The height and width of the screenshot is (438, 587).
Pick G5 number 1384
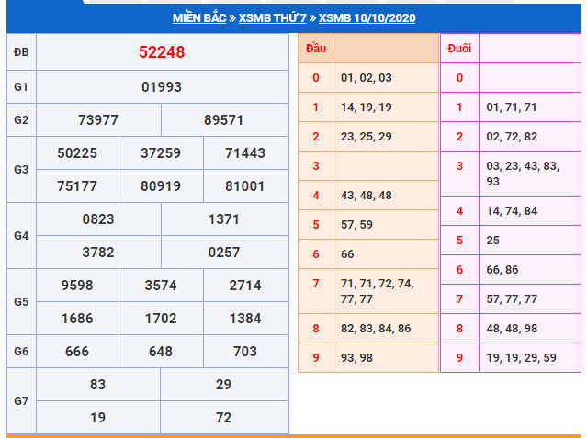tap(245, 319)
